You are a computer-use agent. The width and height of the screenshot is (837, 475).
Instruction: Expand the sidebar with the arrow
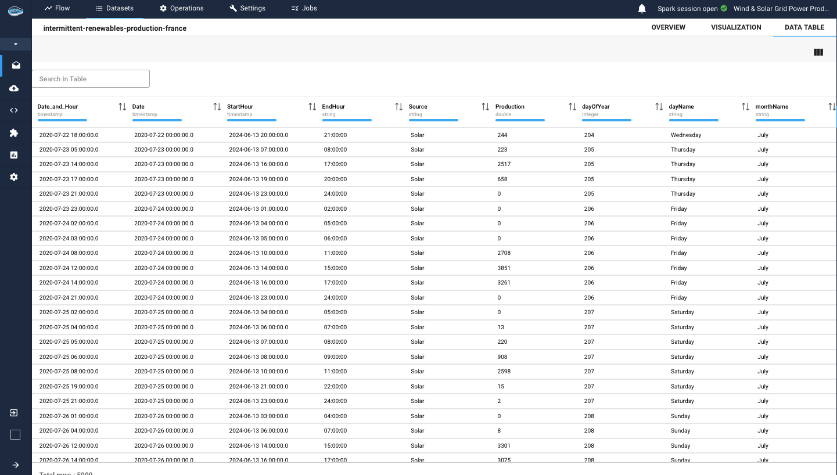pyautogui.click(x=15, y=465)
